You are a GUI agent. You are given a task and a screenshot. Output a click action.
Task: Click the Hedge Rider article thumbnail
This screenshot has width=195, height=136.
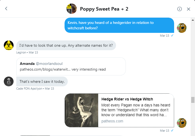coord(82,110)
